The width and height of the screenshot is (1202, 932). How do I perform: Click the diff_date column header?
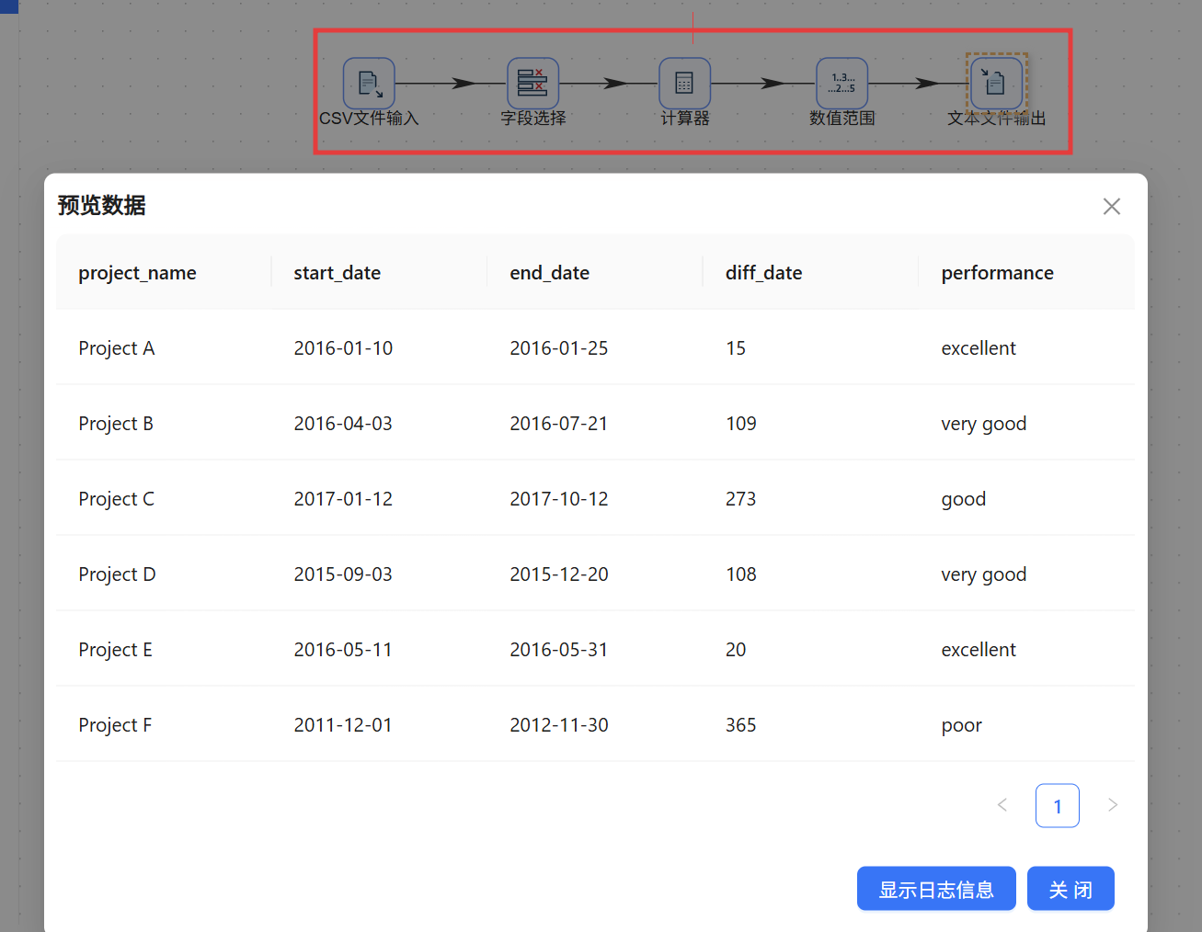(x=810, y=272)
